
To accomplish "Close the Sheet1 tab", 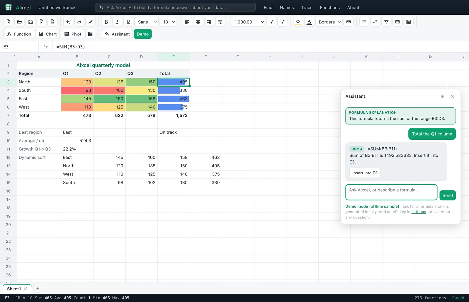I will tap(26, 289).
